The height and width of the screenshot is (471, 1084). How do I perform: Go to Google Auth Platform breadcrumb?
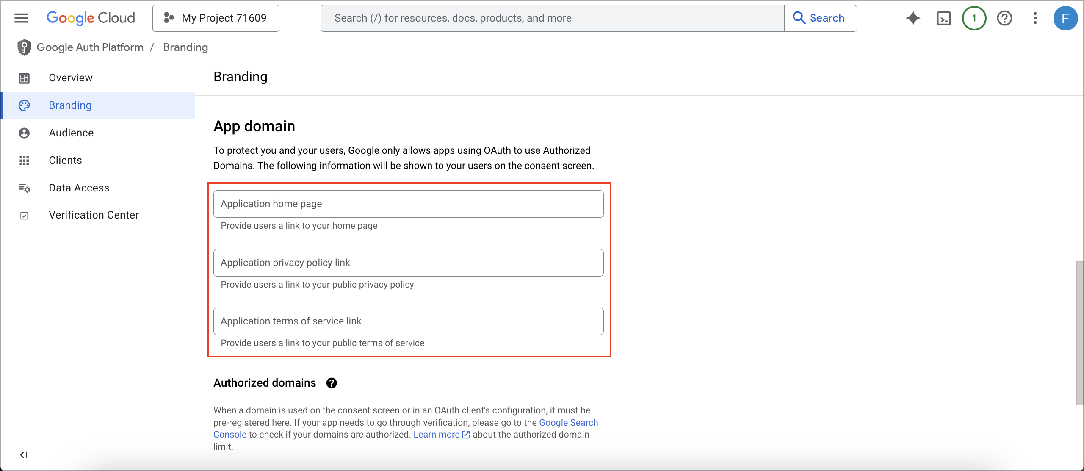coord(90,47)
